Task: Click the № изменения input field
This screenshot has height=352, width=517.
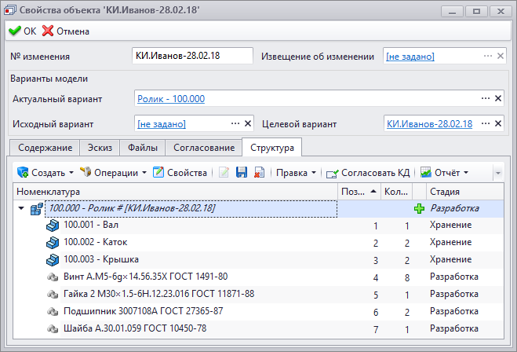Action: click(x=192, y=56)
